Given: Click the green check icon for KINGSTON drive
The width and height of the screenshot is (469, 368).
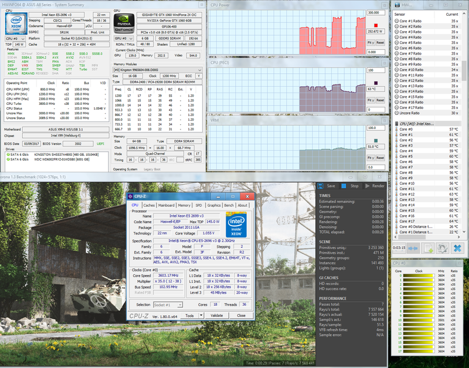Looking at the screenshot, I should point(8,155).
